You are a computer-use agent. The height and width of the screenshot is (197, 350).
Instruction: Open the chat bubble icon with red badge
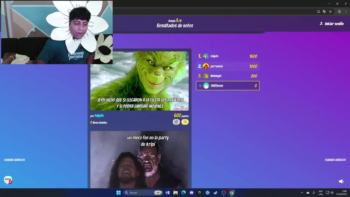[8, 180]
